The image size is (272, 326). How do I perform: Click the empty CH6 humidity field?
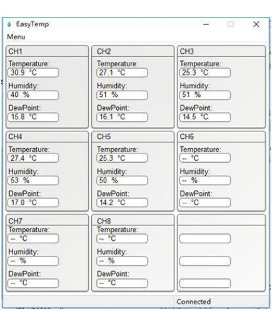click(x=205, y=180)
